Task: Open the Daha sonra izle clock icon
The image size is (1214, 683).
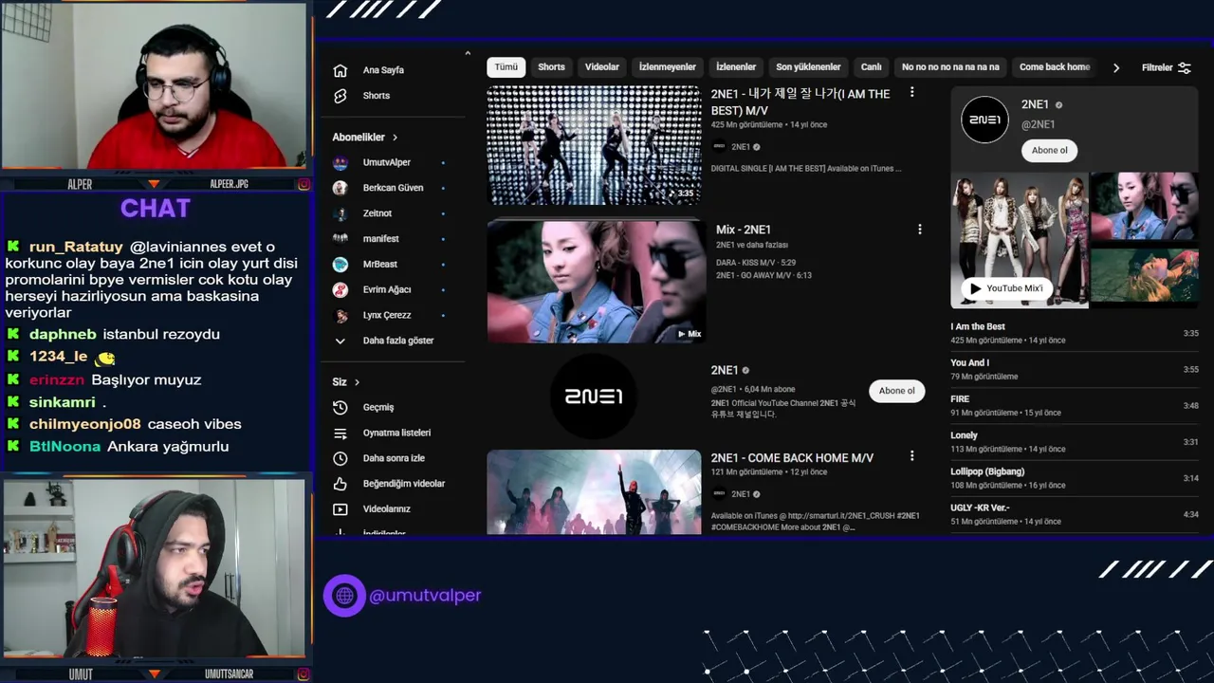Action: click(340, 458)
